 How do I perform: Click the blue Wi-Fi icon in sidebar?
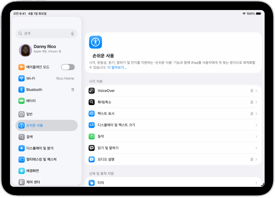tap(21, 78)
